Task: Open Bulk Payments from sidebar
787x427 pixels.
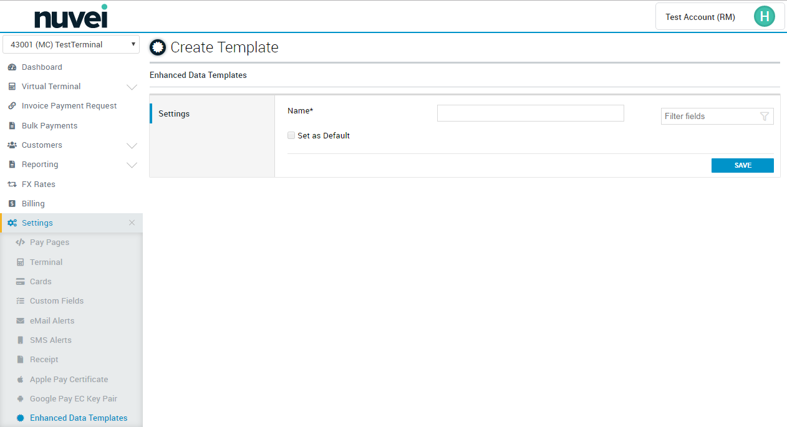Action: point(49,126)
